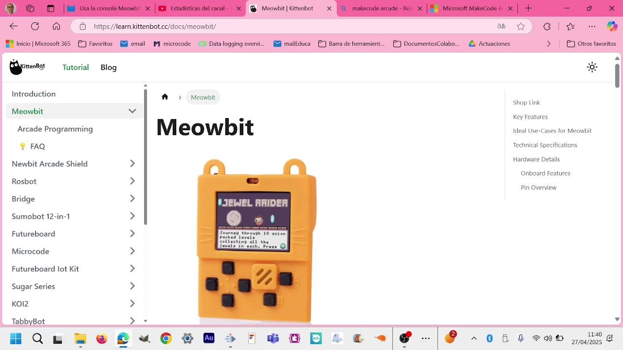Open Copilot in the browser toolbar

point(612,26)
